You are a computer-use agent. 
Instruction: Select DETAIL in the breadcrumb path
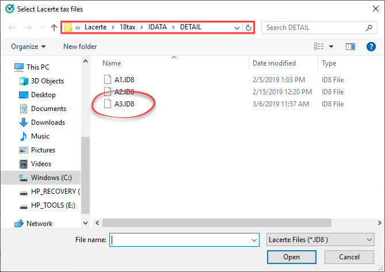pyautogui.click(x=190, y=27)
